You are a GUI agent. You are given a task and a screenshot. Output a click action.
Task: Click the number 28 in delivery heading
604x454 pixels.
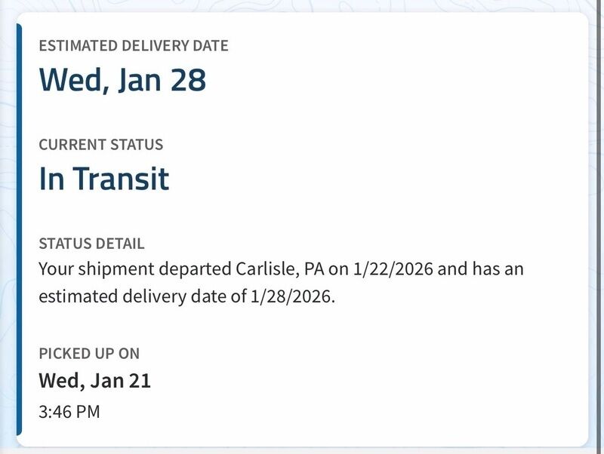point(188,79)
